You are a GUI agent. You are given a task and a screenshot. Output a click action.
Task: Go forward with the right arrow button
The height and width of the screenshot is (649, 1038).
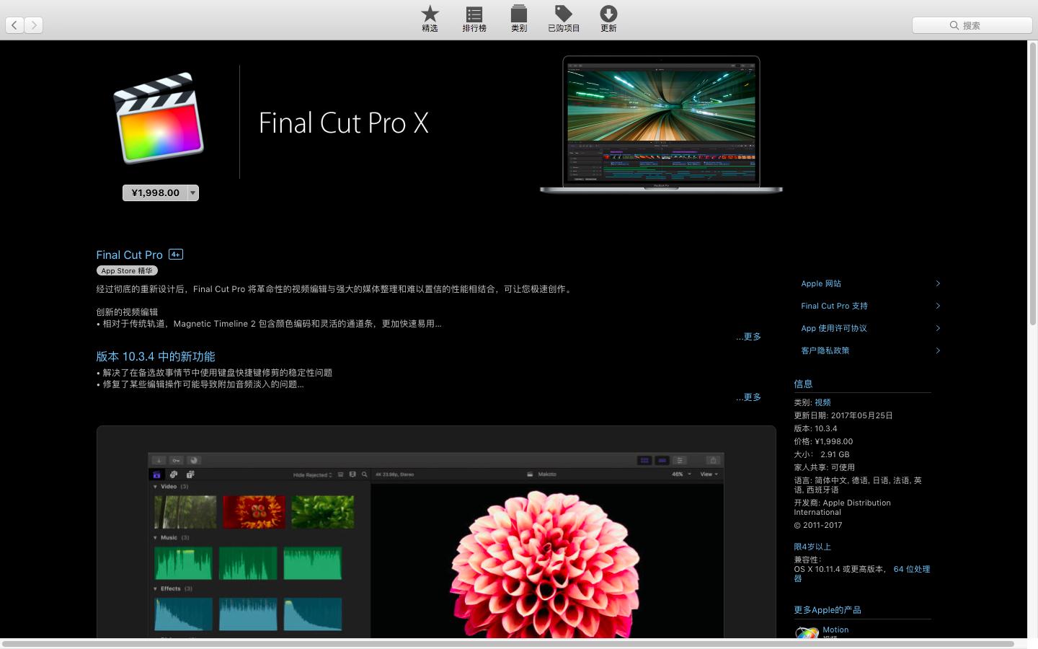pyautogui.click(x=34, y=25)
